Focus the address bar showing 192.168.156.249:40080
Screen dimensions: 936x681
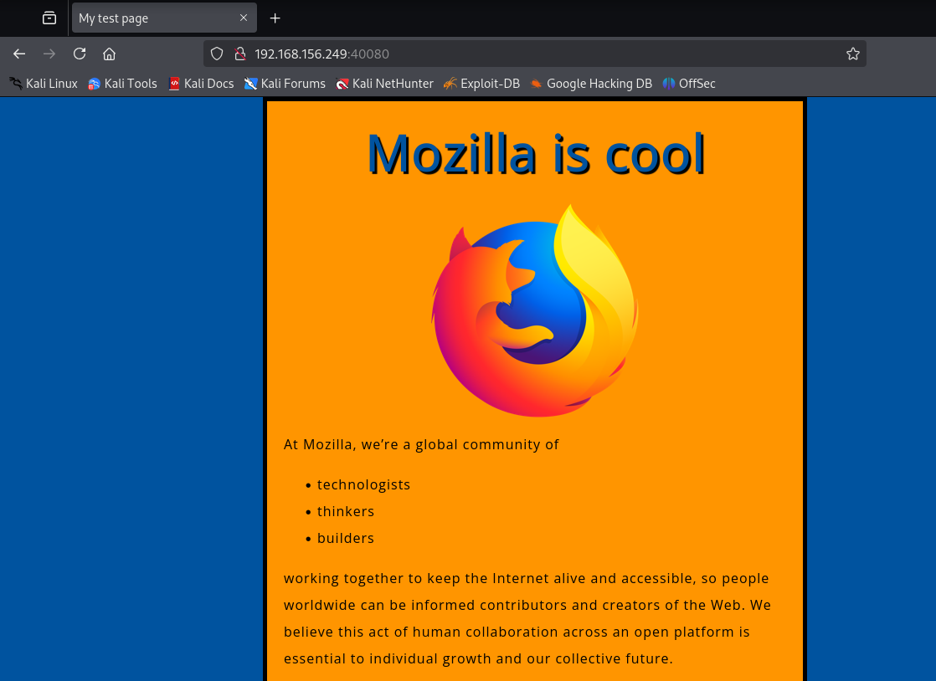[x=534, y=54]
